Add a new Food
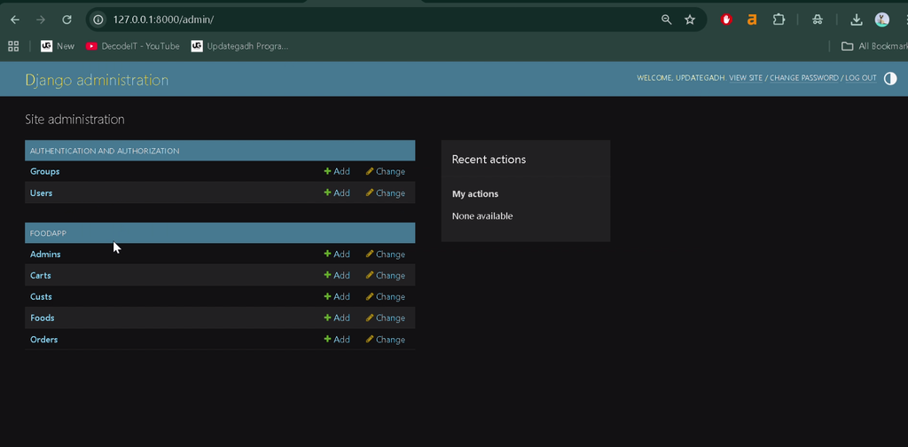The width and height of the screenshot is (908, 447). [336, 318]
